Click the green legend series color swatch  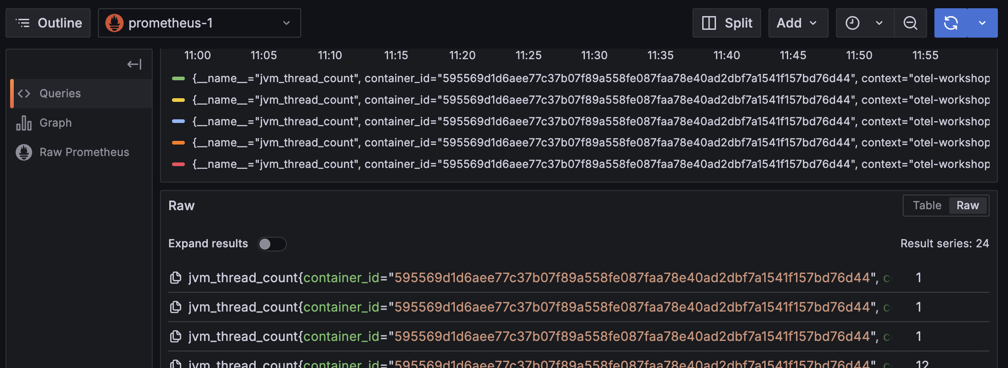point(178,78)
